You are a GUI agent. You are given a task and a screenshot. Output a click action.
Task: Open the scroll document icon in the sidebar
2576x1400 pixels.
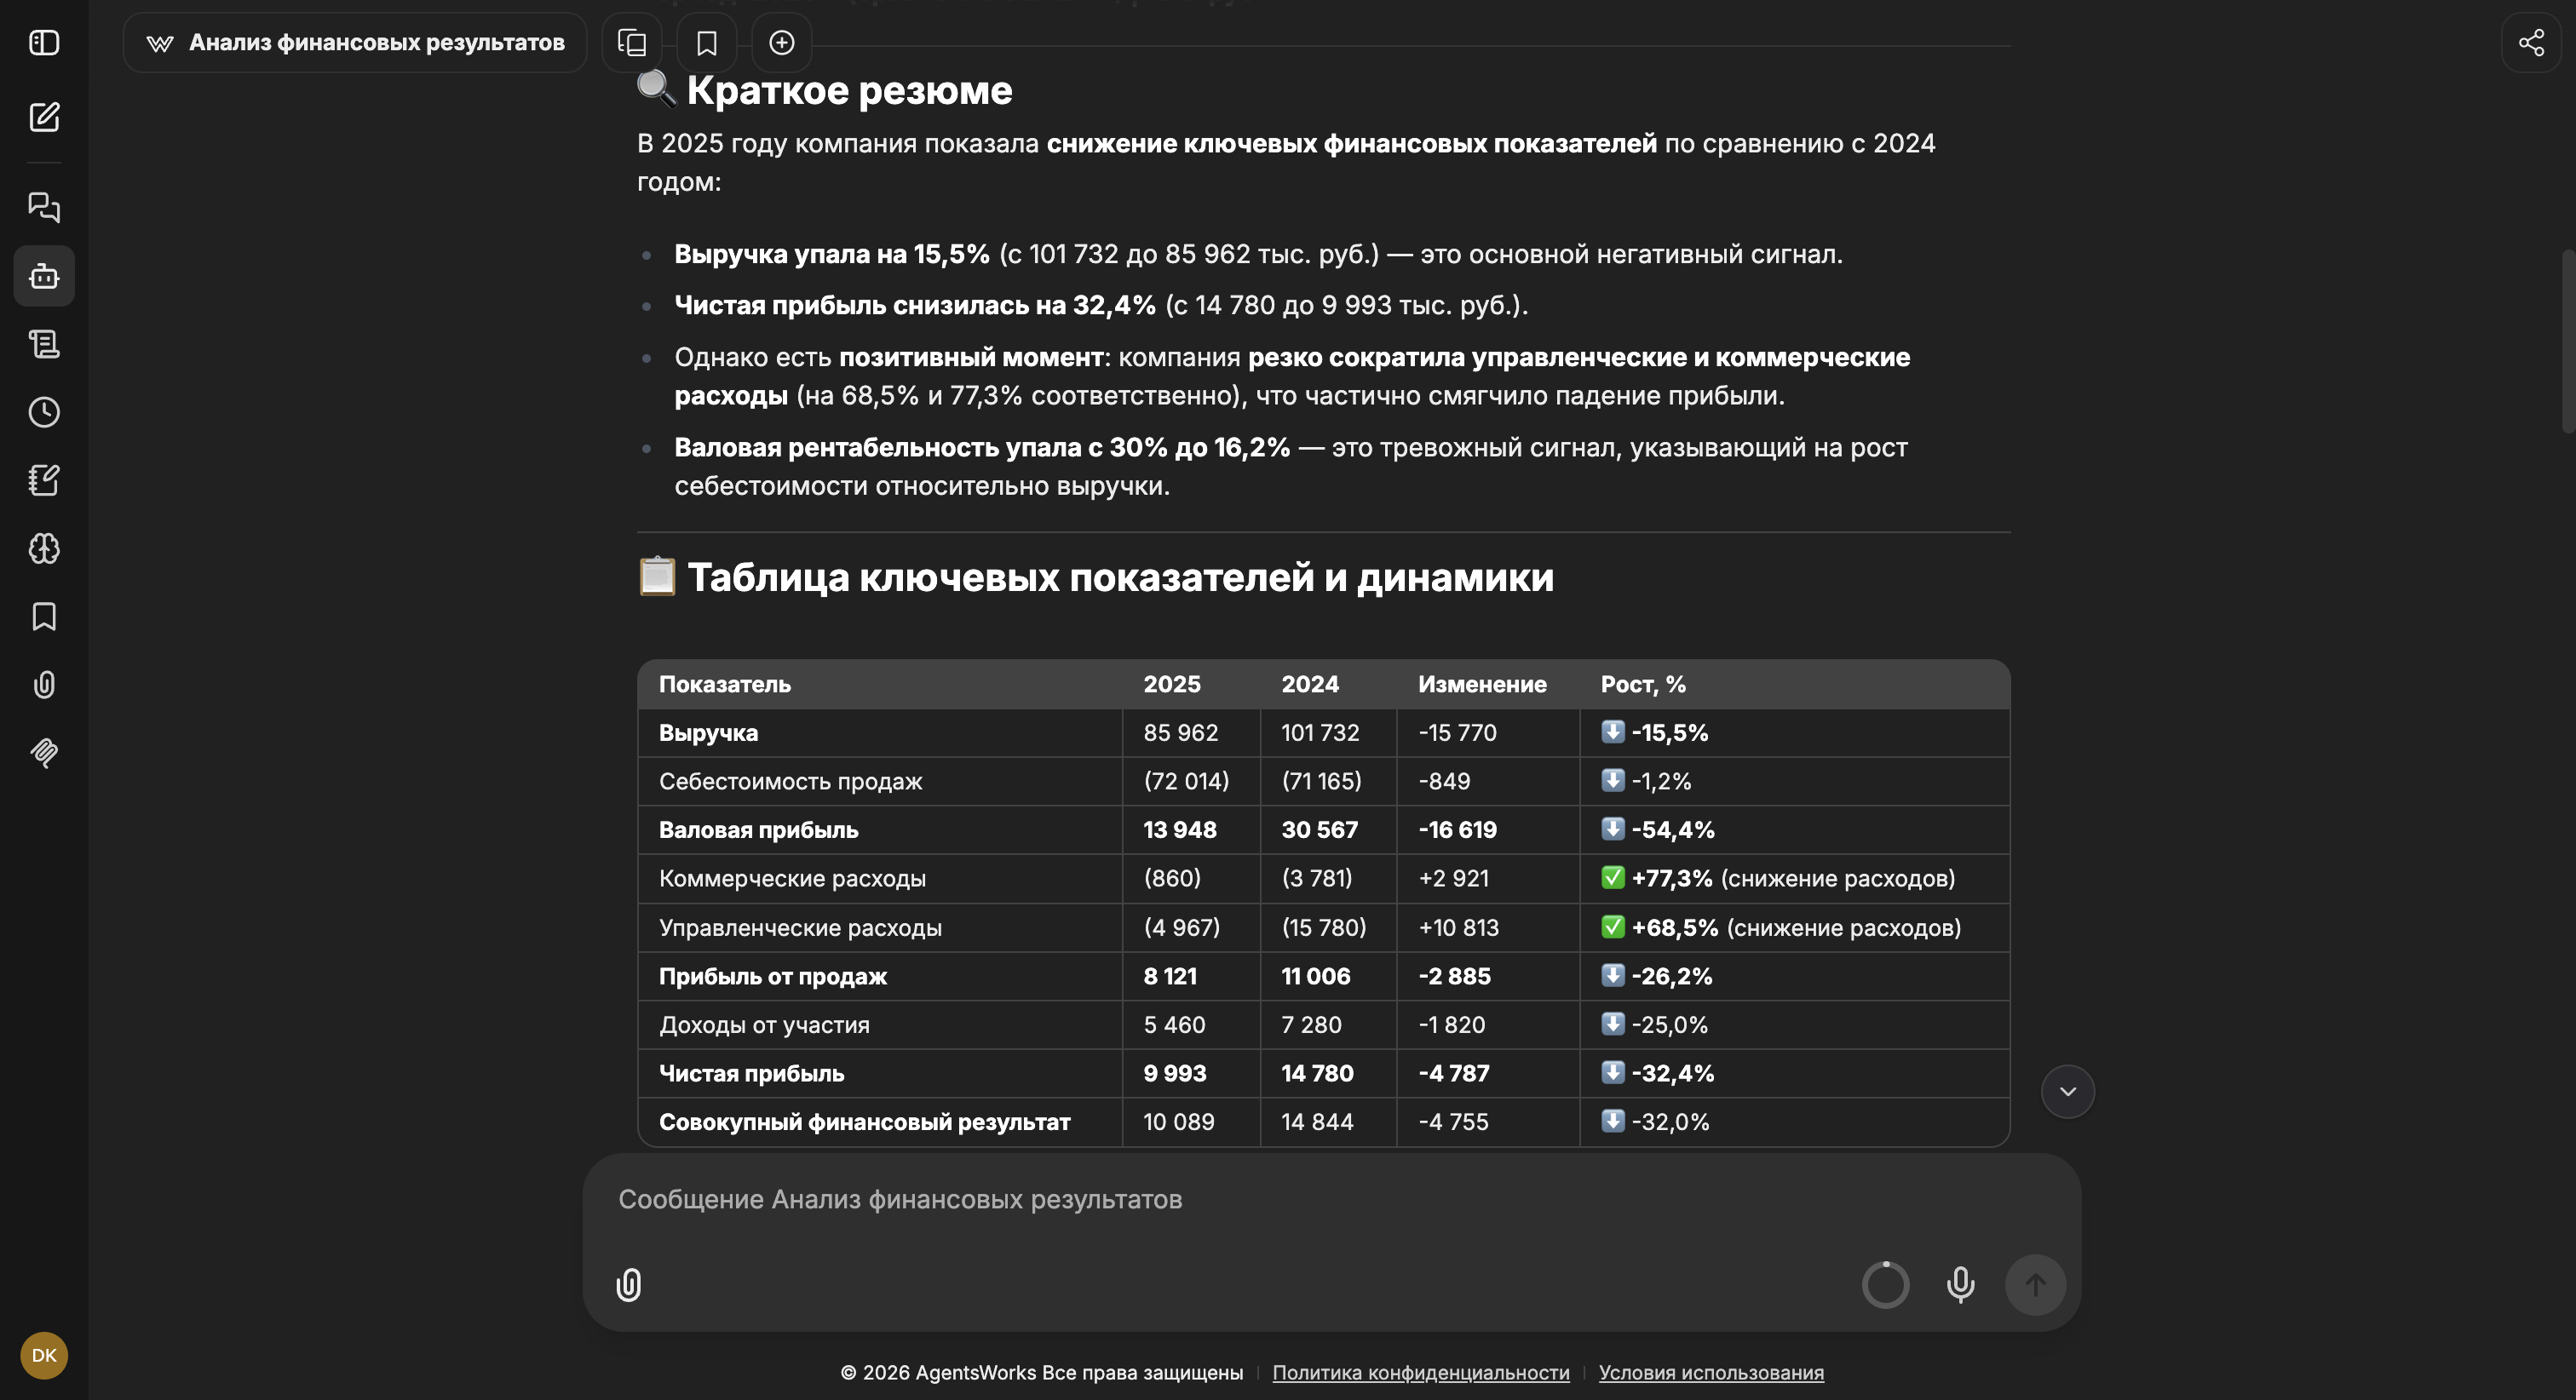click(44, 344)
